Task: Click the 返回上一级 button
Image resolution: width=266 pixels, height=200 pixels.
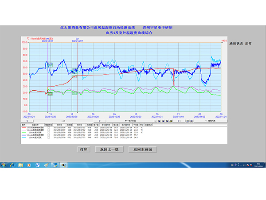Action: pyautogui.click(x=111, y=149)
